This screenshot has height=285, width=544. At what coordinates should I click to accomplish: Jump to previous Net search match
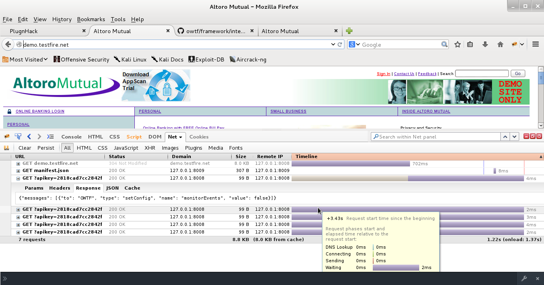coord(505,137)
